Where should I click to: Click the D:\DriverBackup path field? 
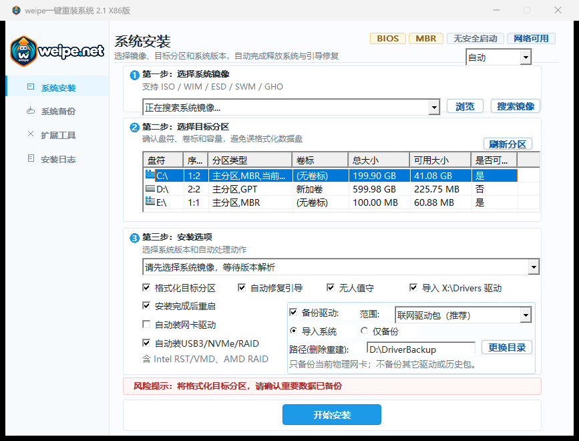tap(421, 349)
